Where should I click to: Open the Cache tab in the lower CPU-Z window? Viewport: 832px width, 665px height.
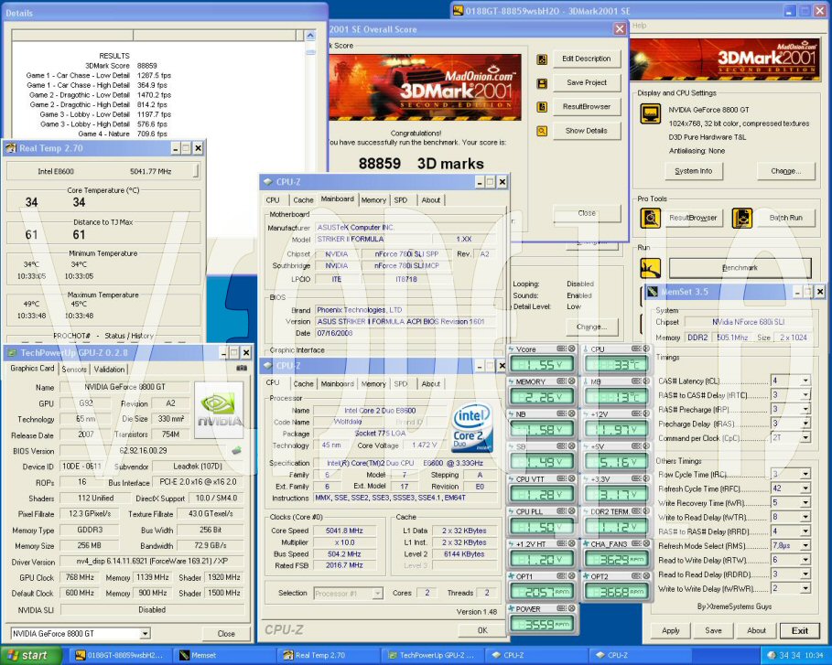point(304,384)
